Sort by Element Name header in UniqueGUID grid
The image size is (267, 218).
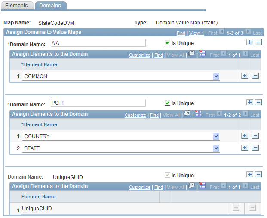[x=38, y=197]
